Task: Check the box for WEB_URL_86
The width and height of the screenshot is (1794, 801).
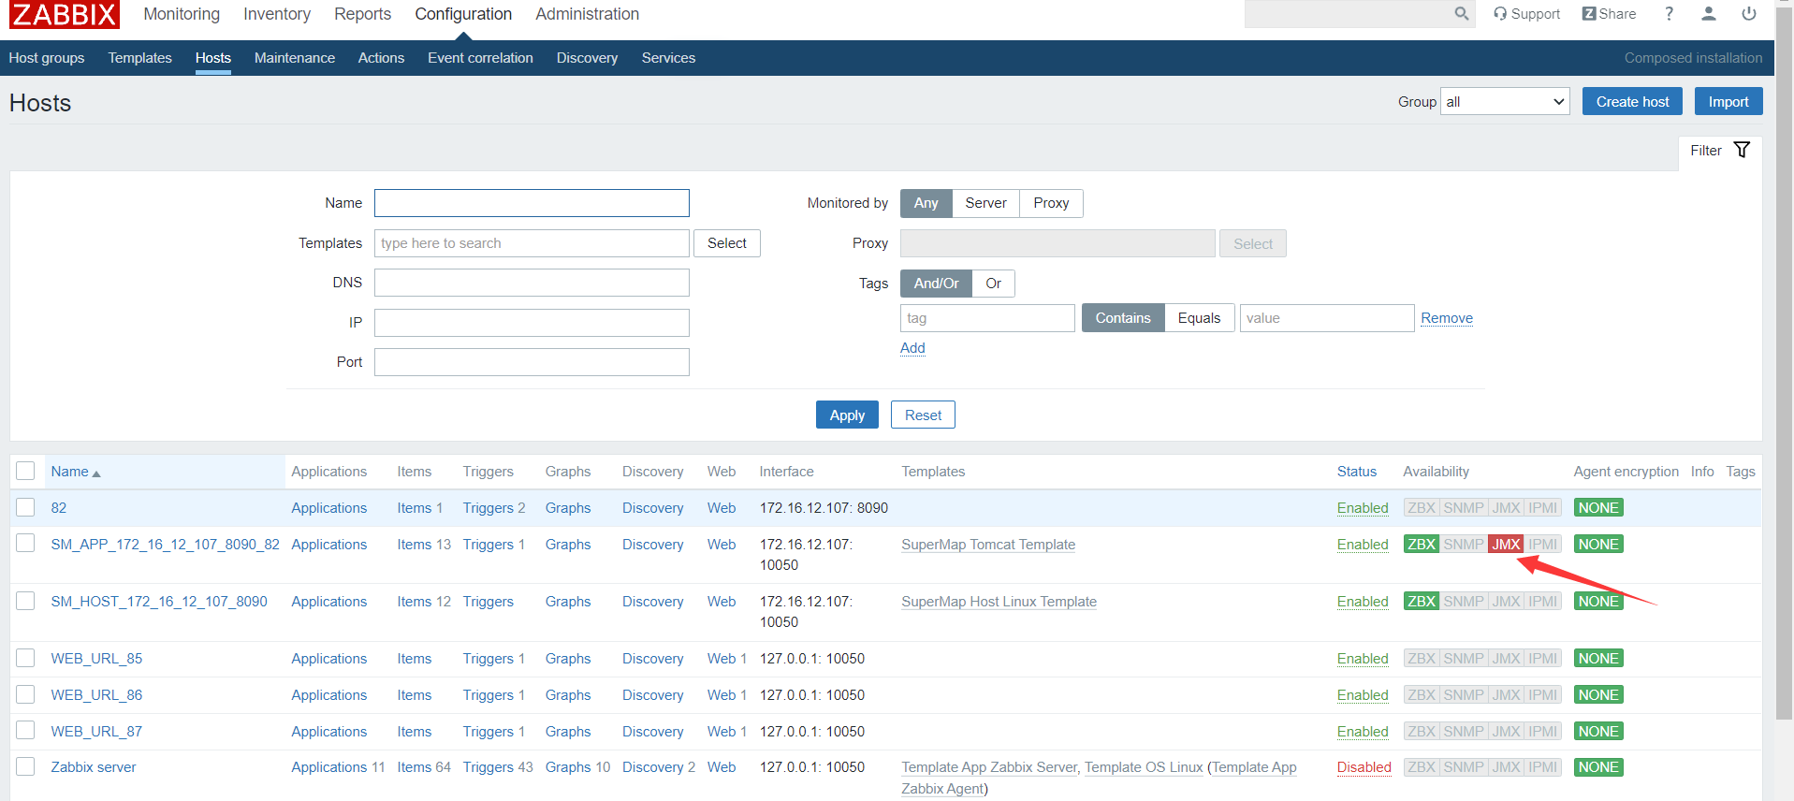Action: (25, 694)
